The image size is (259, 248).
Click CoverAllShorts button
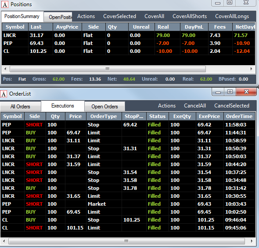190,16
